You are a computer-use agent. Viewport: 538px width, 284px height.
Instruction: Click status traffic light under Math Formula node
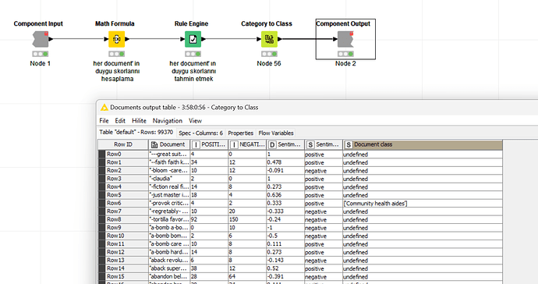117,54
